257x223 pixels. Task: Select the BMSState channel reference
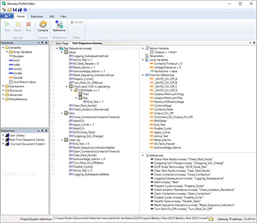(x=158, y=121)
